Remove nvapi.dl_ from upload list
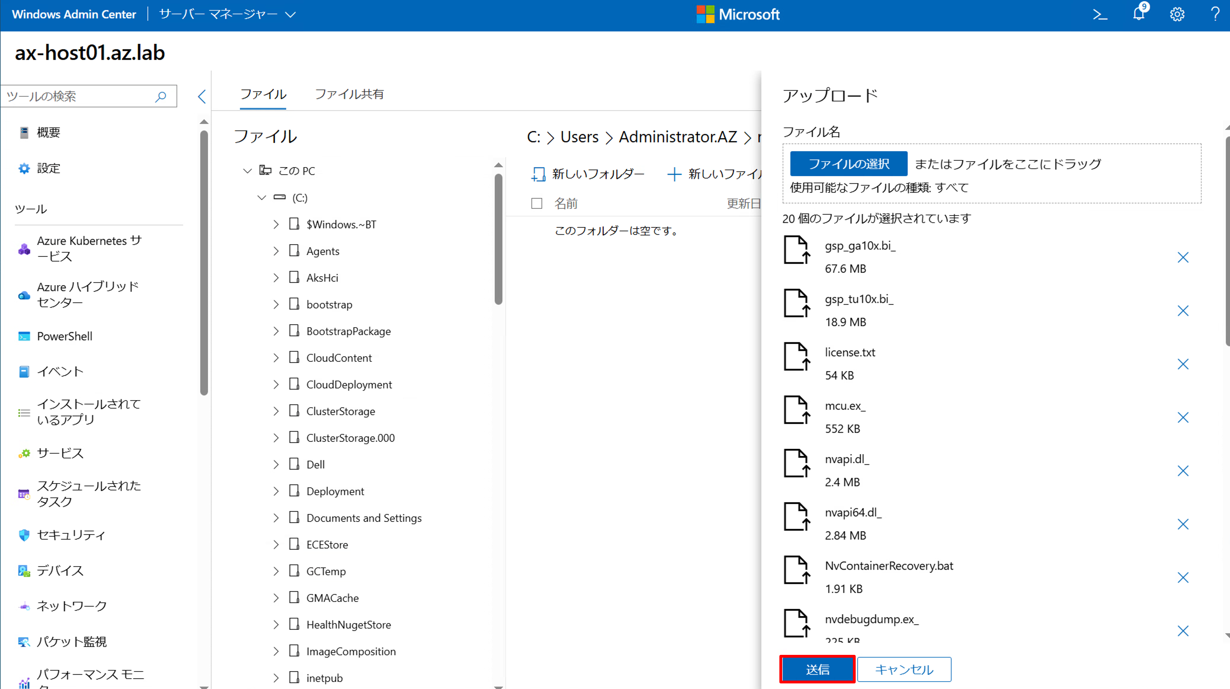Image resolution: width=1230 pixels, height=689 pixels. point(1183,471)
